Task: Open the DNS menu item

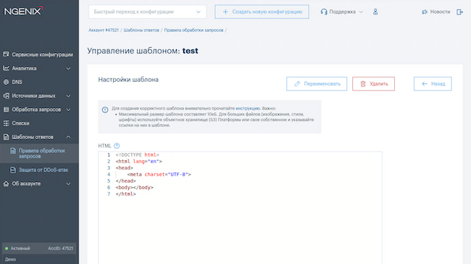Action: click(39, 82)
